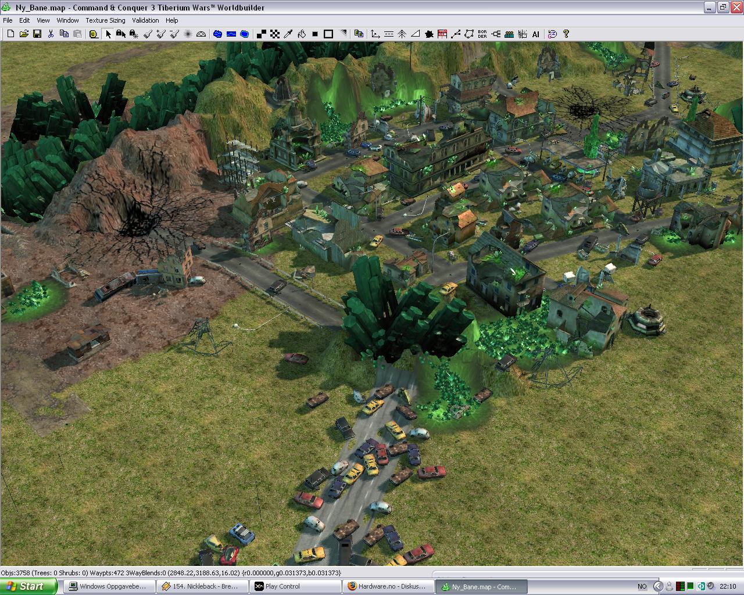Open the File menu

click(x=8, y=20)
